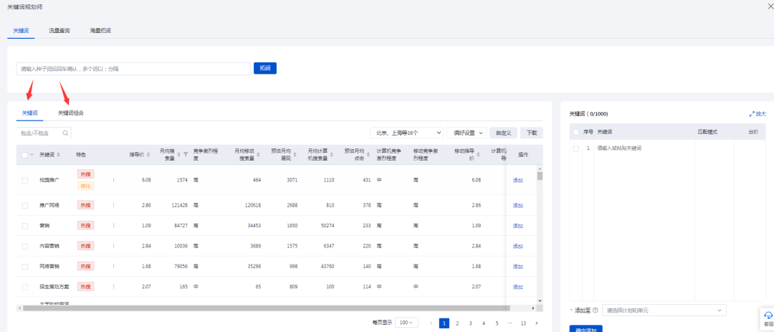This screenshot has width=774, height=332.
Task: Click the filter funnel icon on 月均搜索量 column
Action: coord(185,154)
